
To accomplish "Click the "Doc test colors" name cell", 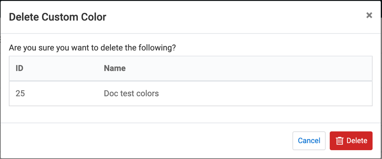I will click(131, 93).
